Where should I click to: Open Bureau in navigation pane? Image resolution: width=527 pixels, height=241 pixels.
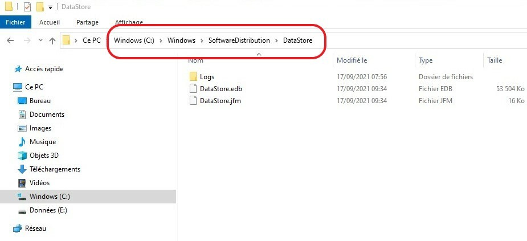click(x=40, y=101)
